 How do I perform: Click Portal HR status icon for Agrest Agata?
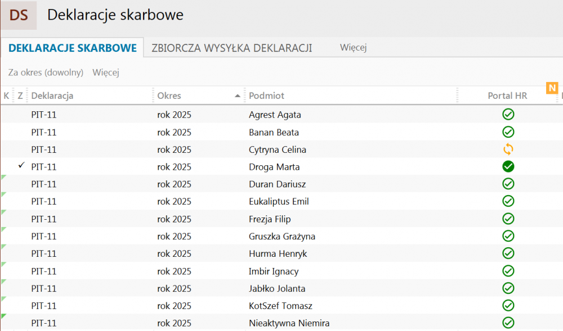[x=508, y=115]
